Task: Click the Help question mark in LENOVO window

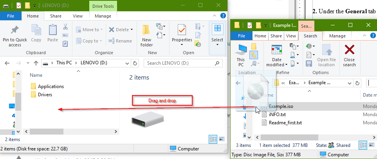Action: click(x=223, y=16)
